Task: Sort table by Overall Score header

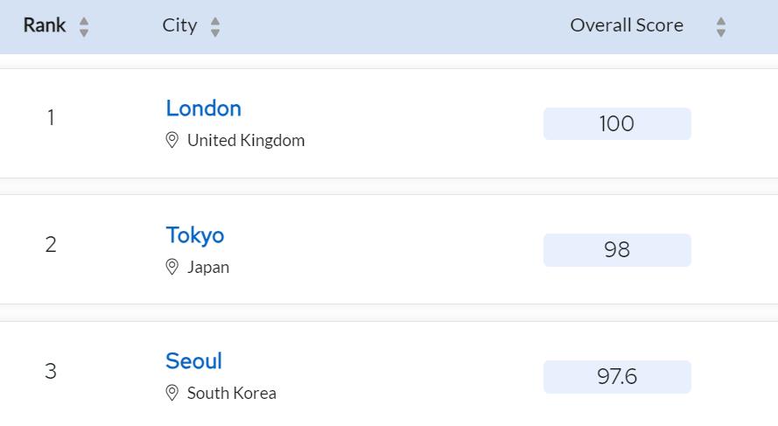Action: coord(627,25)
